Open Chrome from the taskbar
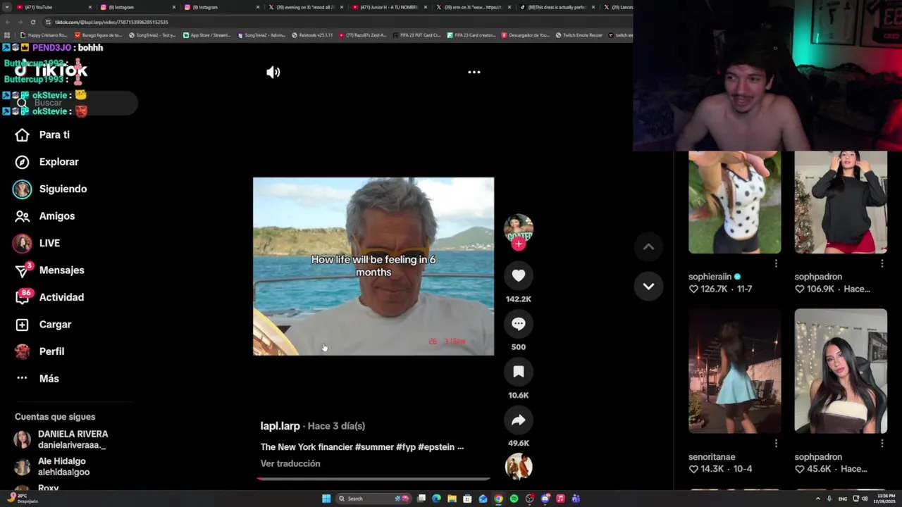The image size is (902, 507). click(498, 499)
